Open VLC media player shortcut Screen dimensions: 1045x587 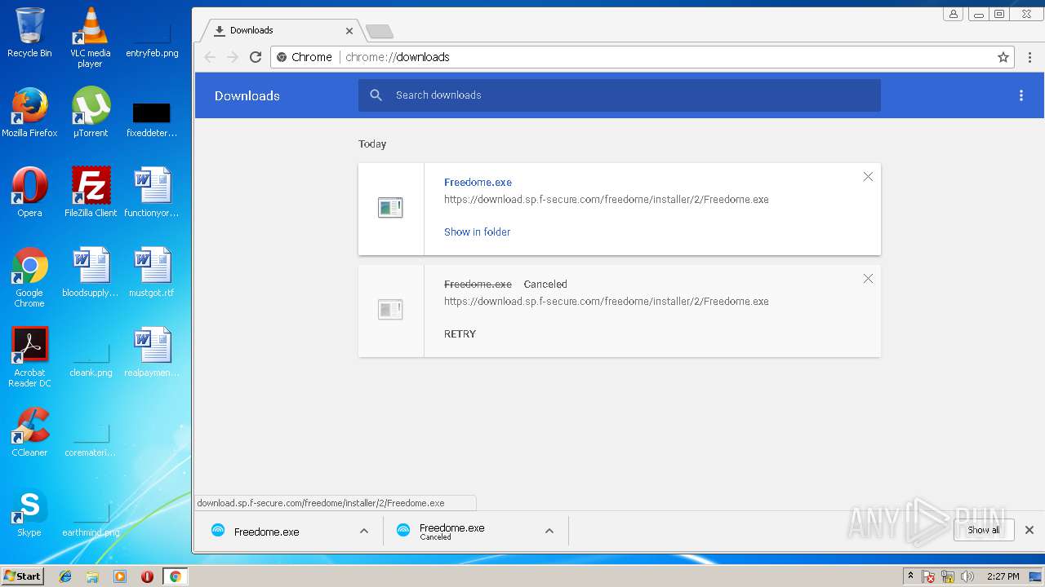tap(90, 37)
